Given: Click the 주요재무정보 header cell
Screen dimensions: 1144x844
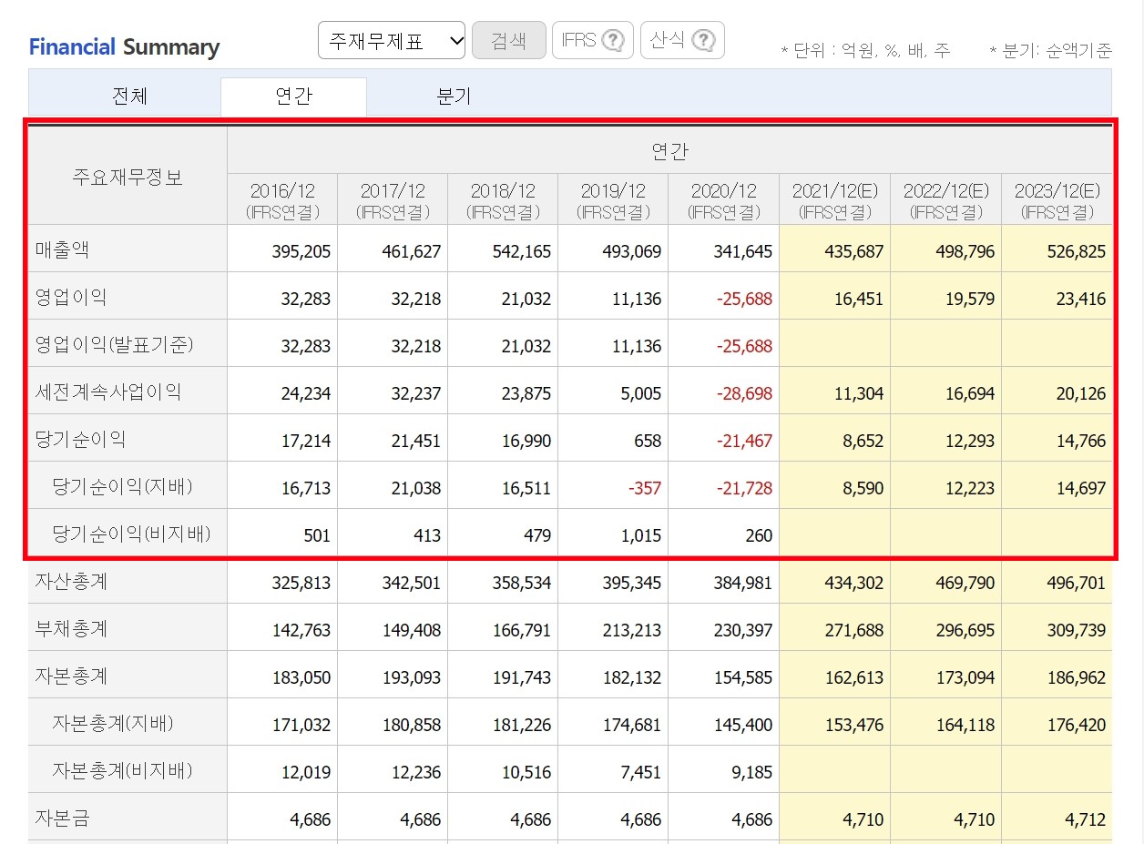Looking at the screenshot, I should click(x=128, y=177).
